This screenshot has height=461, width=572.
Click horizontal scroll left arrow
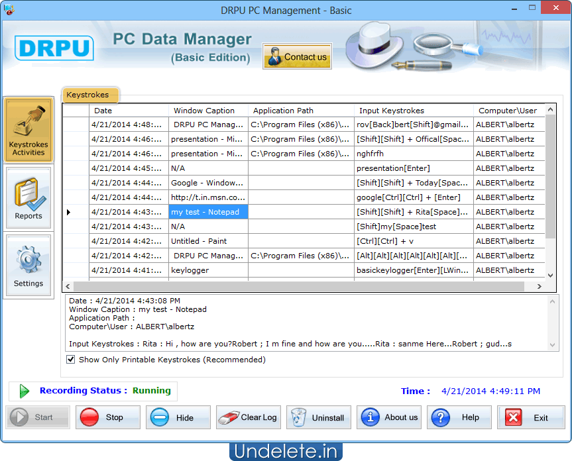coord(68,286)
